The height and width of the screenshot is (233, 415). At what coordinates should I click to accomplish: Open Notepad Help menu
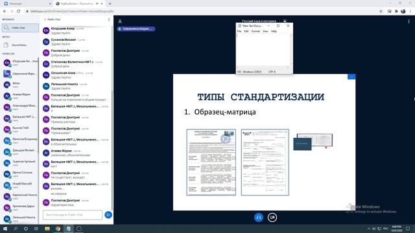coord(274,31)
